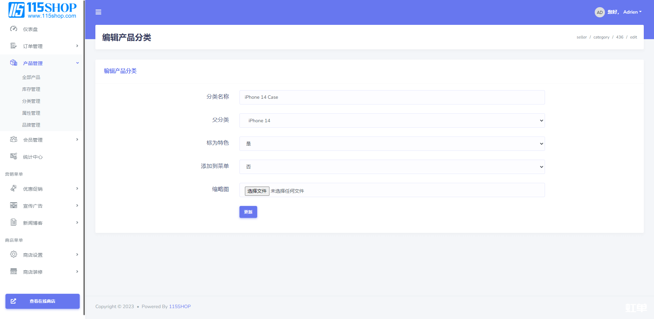Image resolution: width=654 pixels, height=319 pixels.
Task: Open the Adrien user account dropdown
Action: (x=632, y=12)
